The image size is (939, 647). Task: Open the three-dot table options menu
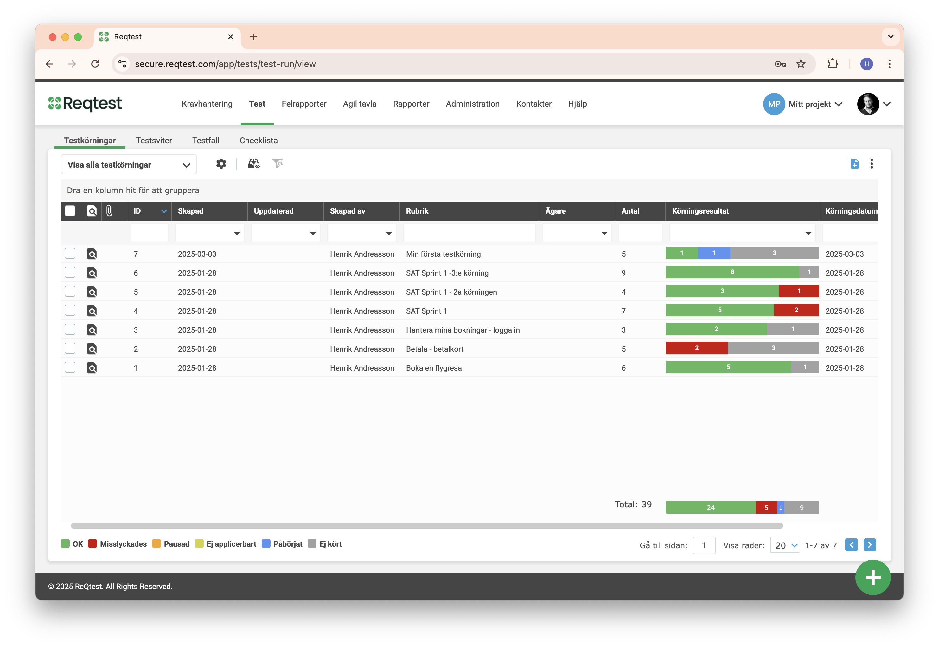871,164
